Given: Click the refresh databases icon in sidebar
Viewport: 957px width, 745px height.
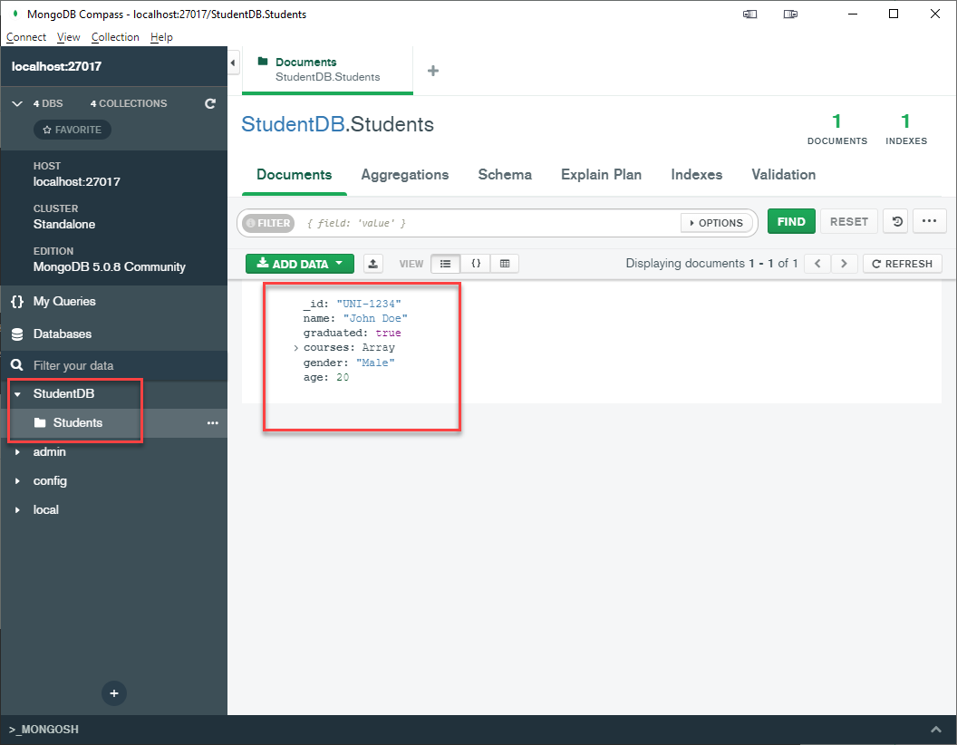Looking at the screenshot, I should coord(210,104).
